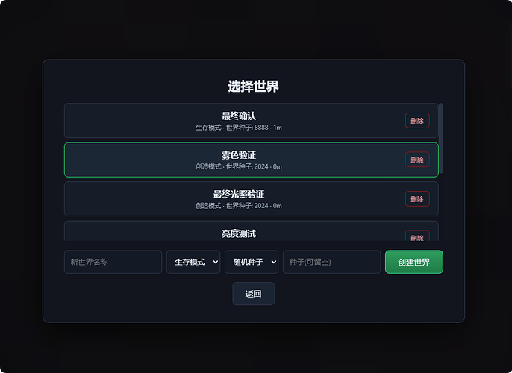Select the 最终确认 world entry
Screen dimensions: 512x373
pyautogui.click(x=251, y=121)
